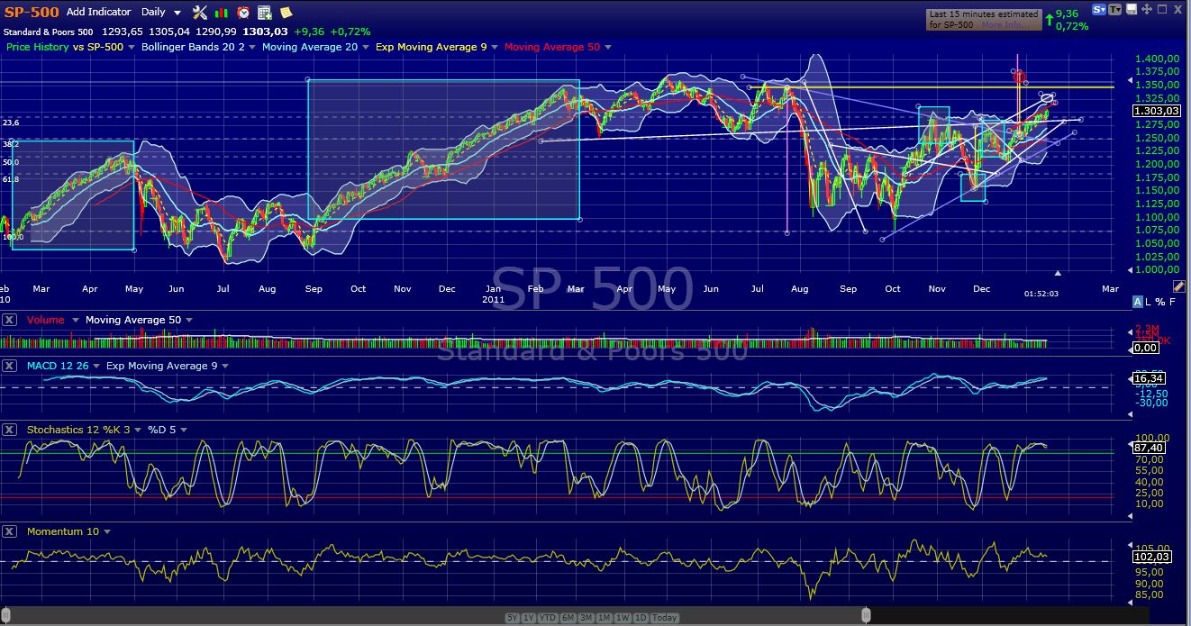The image size is (1191, 626).
Task: Open the alarm clock alert icon
Action: (x=243, y=13)
